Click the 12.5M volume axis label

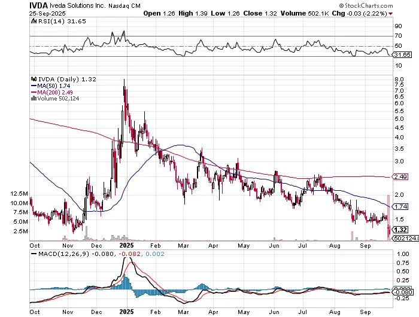click(x=19, y=194)
